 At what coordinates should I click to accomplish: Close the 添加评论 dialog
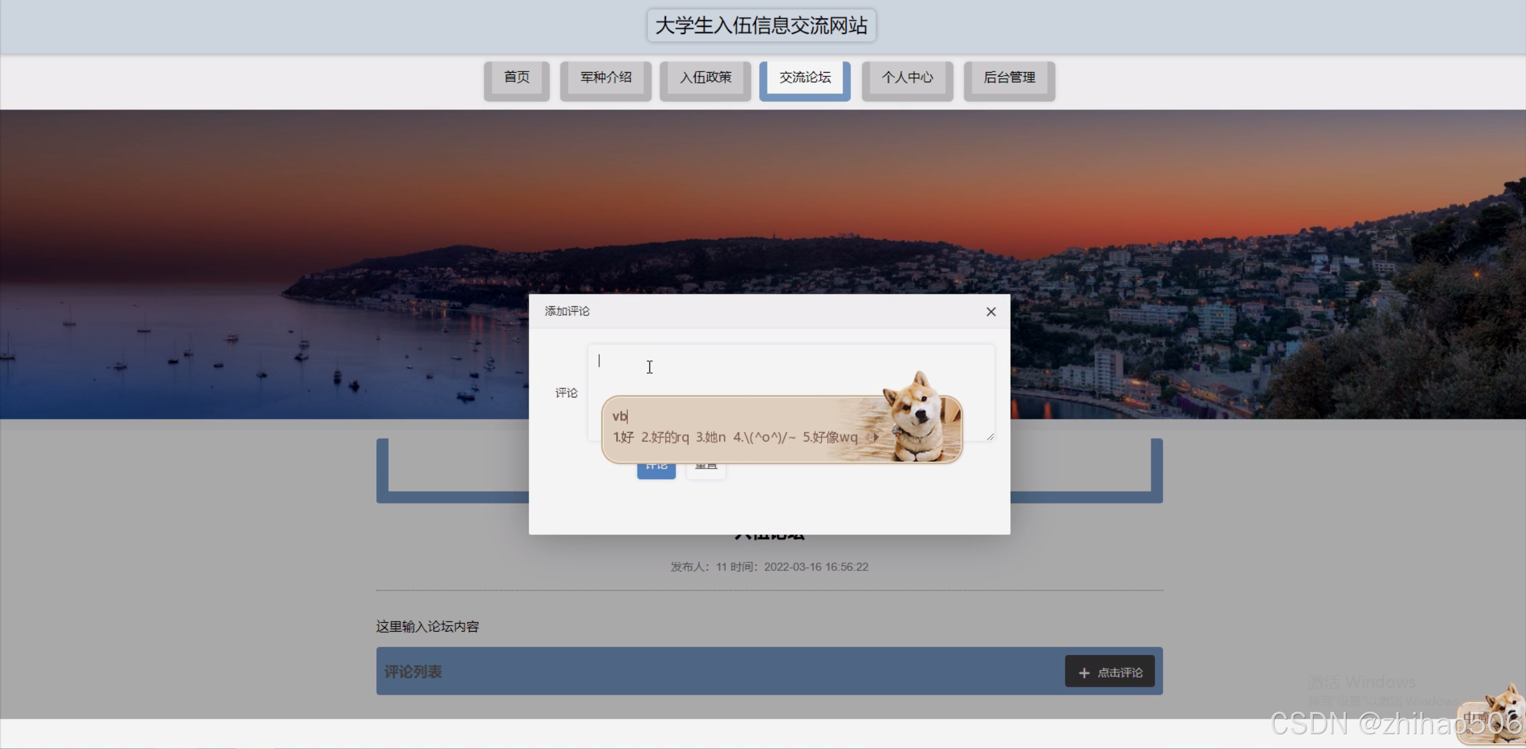click(990, 312)
